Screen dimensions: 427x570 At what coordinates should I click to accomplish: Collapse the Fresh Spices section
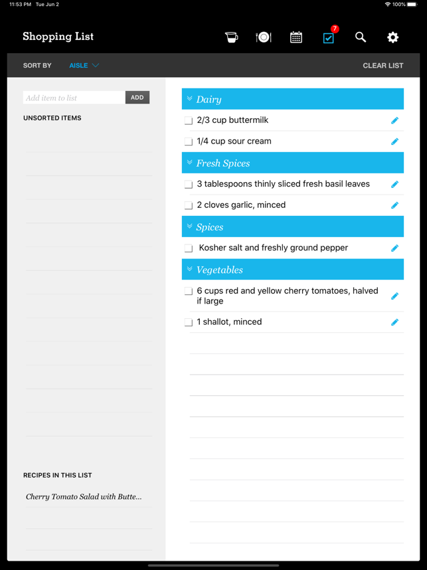point(189,163)
